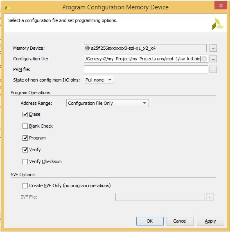
Task: Select the Memory Device field
Action: pos(145,48)
